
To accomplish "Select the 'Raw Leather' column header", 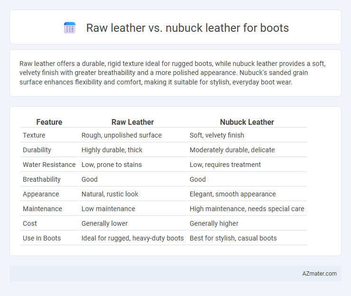I will click(132, 122).
